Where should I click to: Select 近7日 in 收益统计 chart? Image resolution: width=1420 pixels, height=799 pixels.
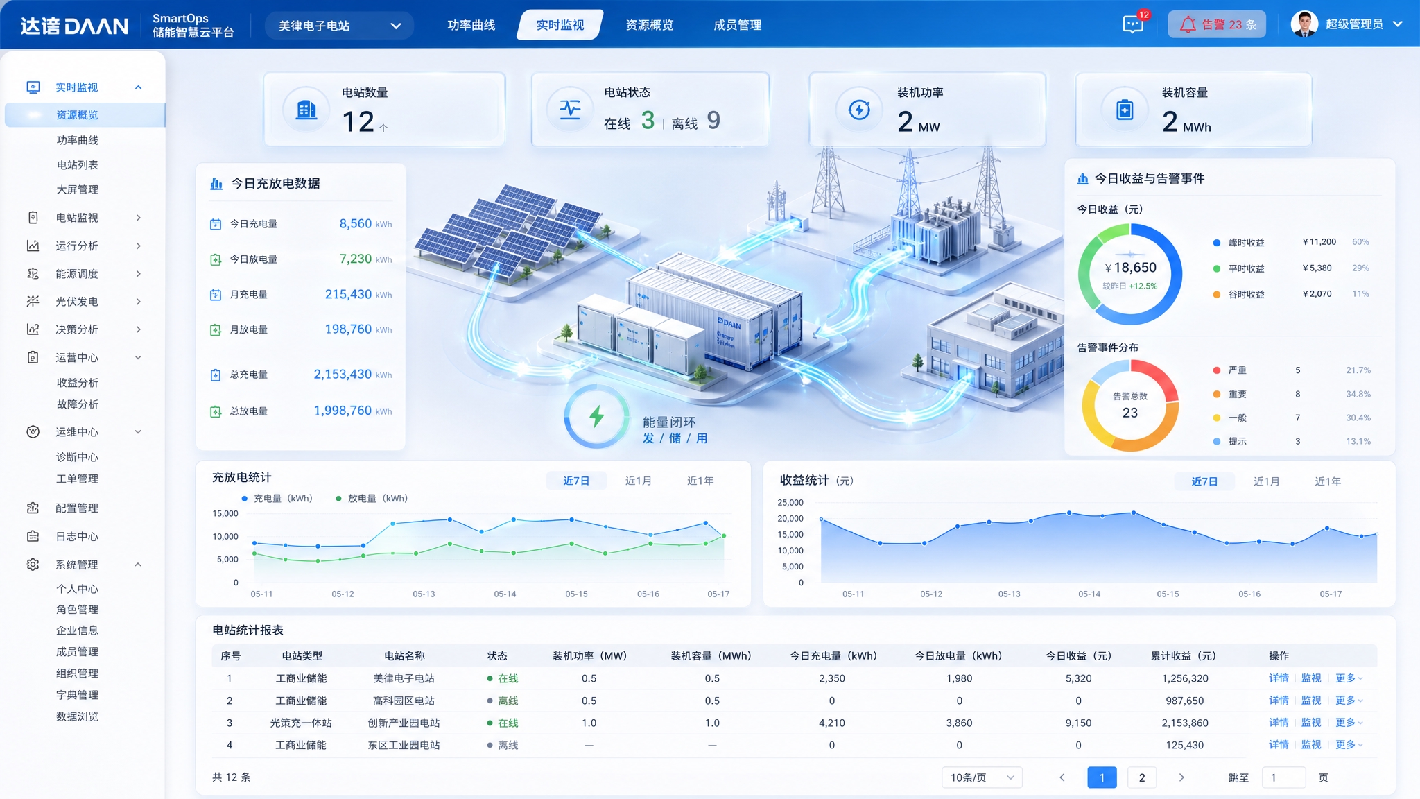(1204, 481)
